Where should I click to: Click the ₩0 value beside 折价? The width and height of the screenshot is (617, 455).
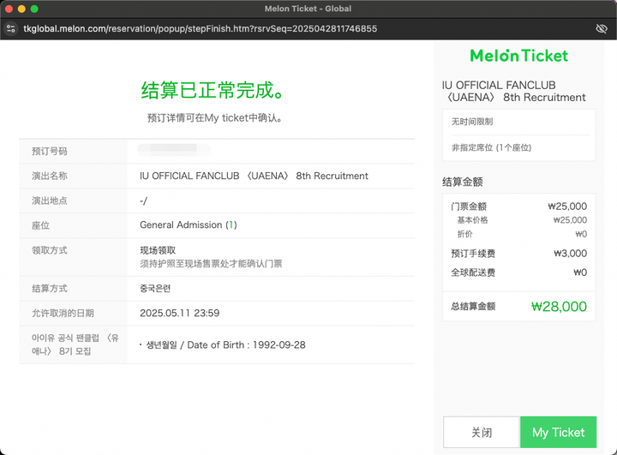(x=581, y=234)
